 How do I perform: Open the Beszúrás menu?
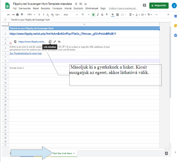[45, 8]
